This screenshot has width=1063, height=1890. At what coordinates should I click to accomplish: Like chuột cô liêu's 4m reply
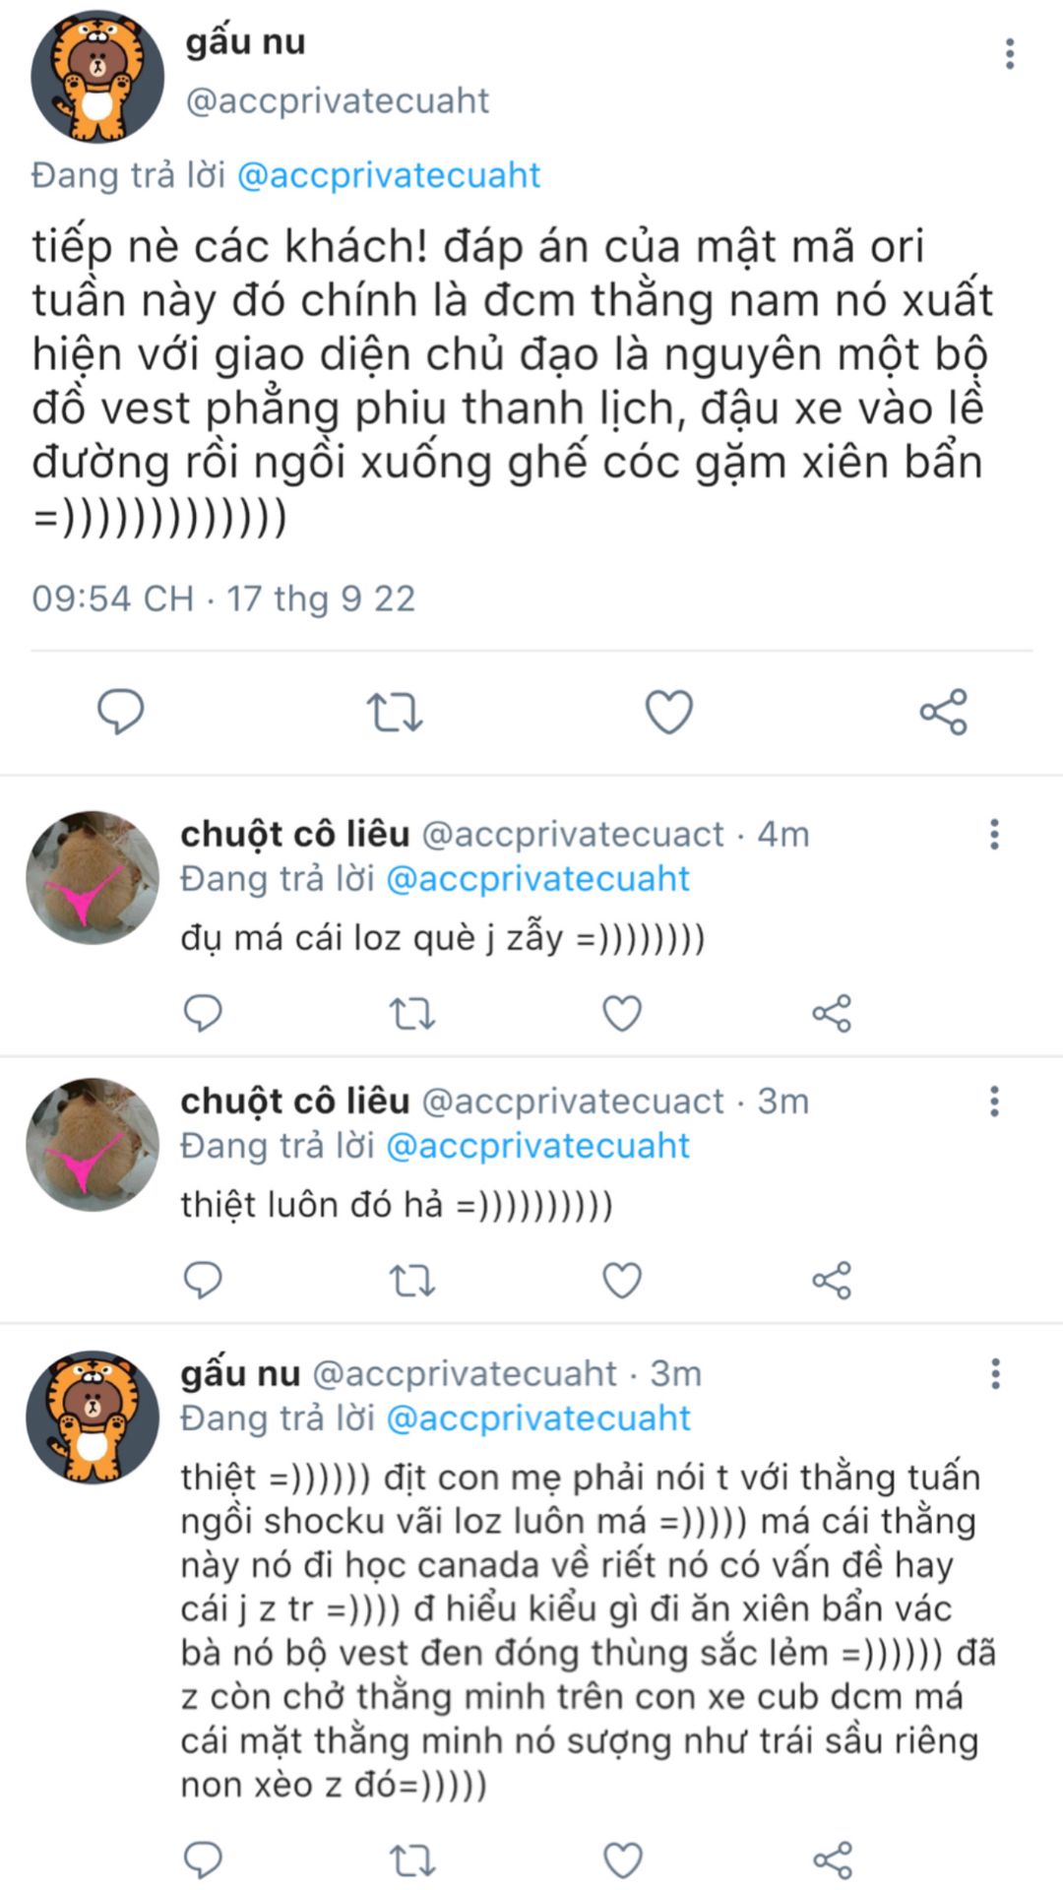(622, 1013)
